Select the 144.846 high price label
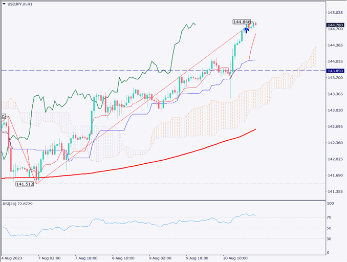347x262 pixels. coord(241,22)
